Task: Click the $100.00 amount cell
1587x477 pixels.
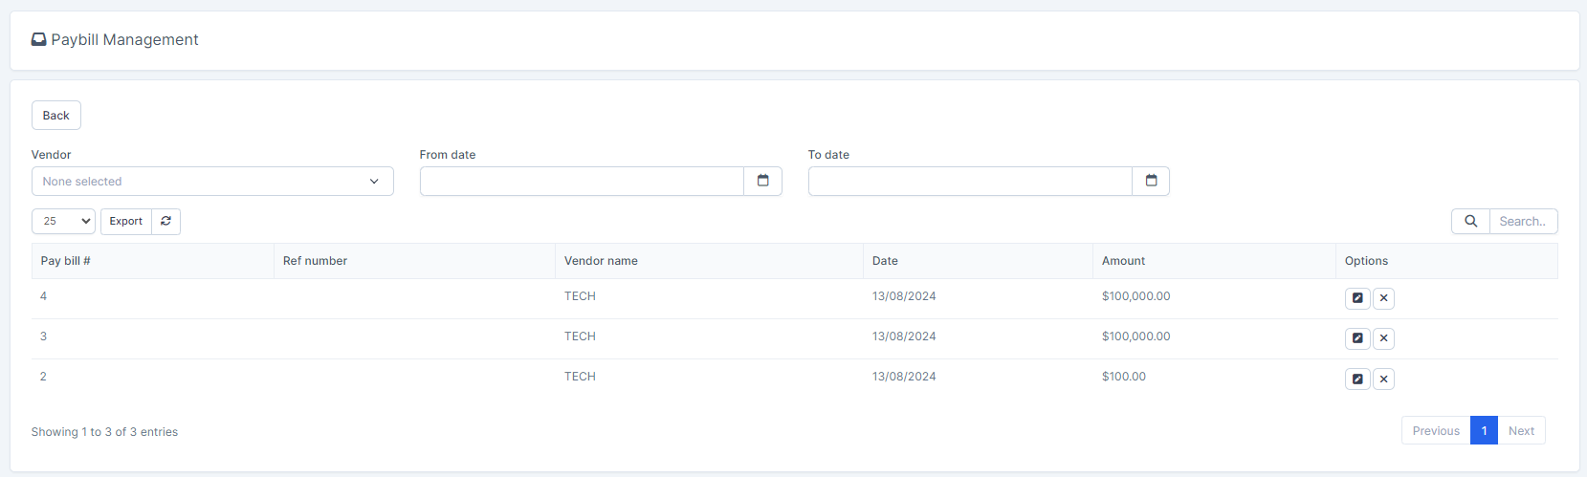Action: tap(1124, 377)
